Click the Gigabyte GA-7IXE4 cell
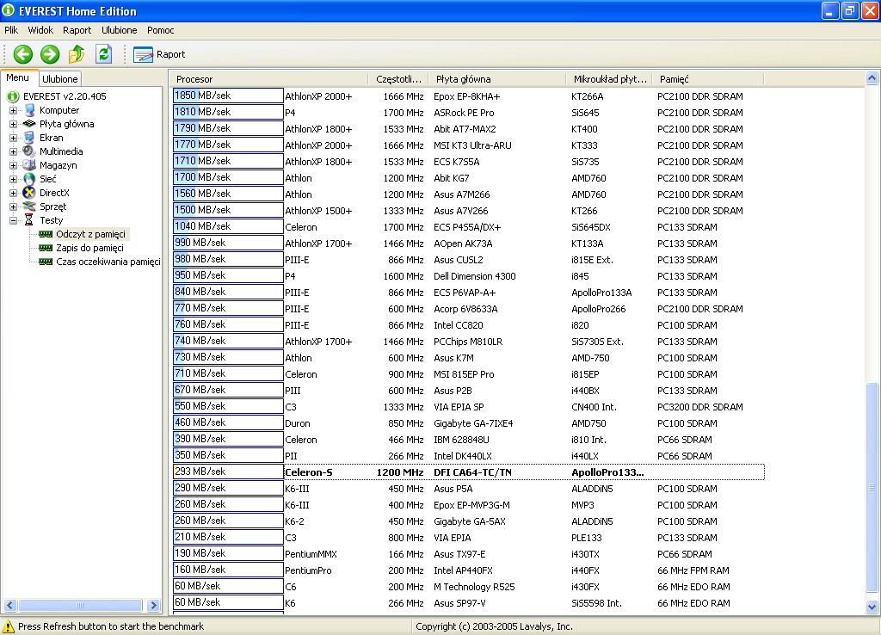Screen dimensions: 881x635 [x=473, y=423]
